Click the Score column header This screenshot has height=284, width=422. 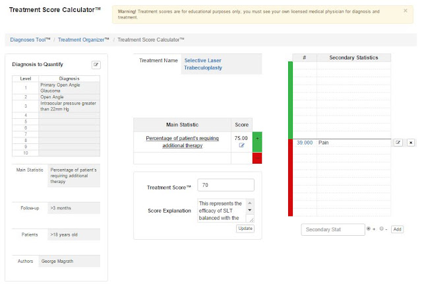241,125
